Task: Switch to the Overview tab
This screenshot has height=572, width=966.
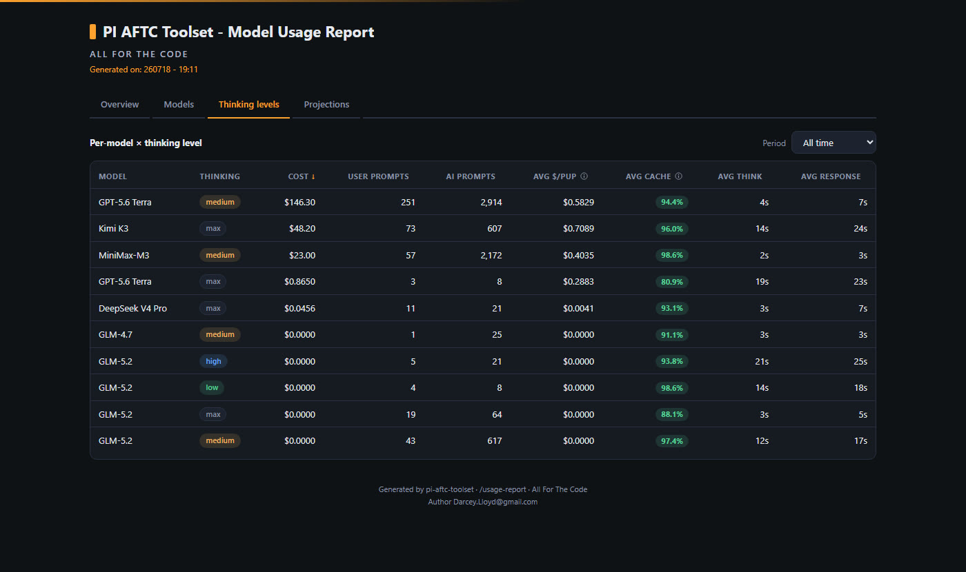Action: pos(119,105)
